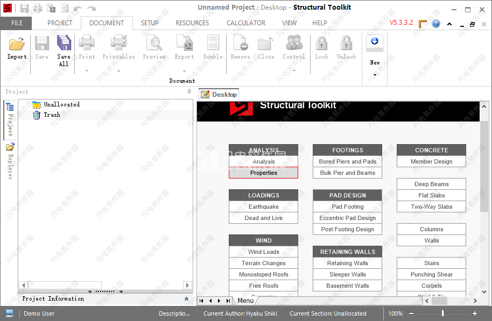Image resolution: width=492 pixels, height=321 pixels.
Task: Pin the Project panel with pushpin
Action: [189, 91]
